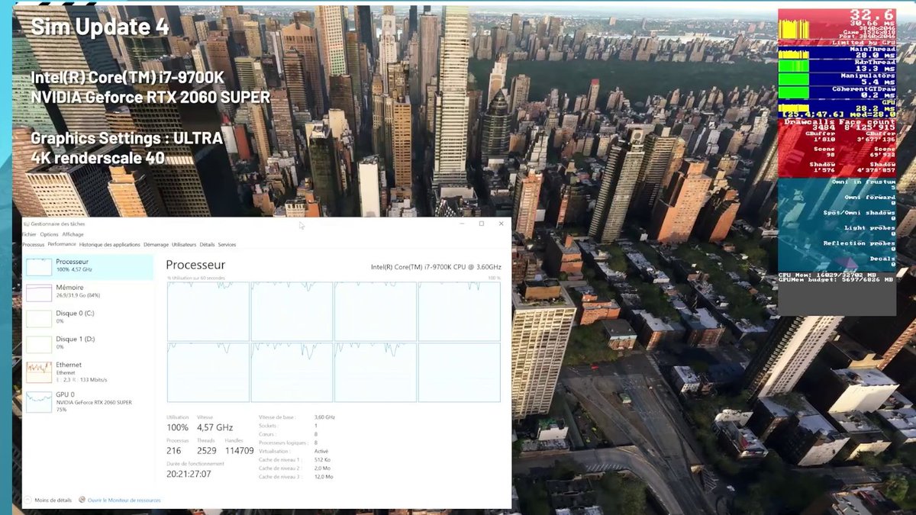Click the resource monitor icon beside the link

click(x=83, y=500)
